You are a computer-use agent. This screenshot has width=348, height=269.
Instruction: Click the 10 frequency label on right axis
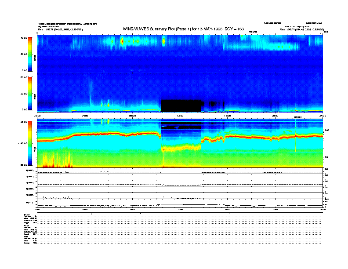click(x=326, y=157)
